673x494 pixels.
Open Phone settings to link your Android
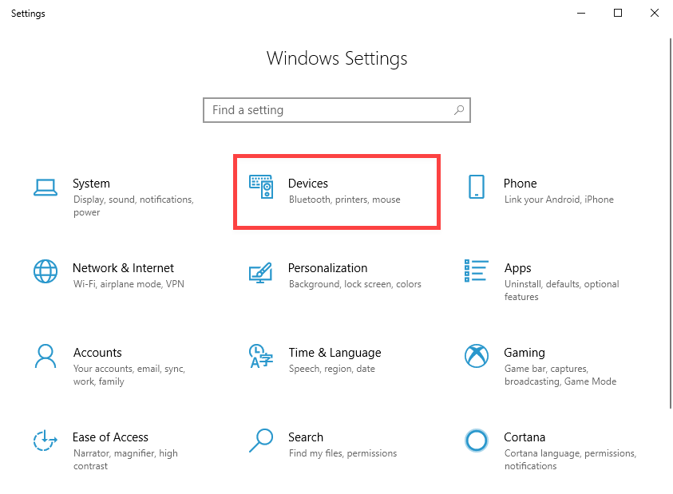pos(520,184)
